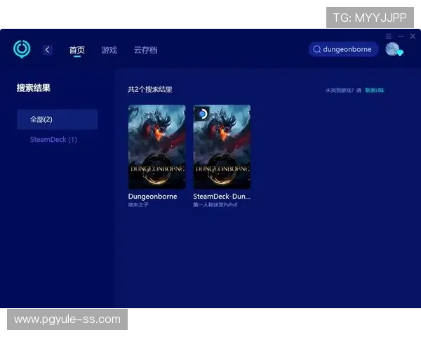Open the Dungeonborne game cover

(156, 147)
